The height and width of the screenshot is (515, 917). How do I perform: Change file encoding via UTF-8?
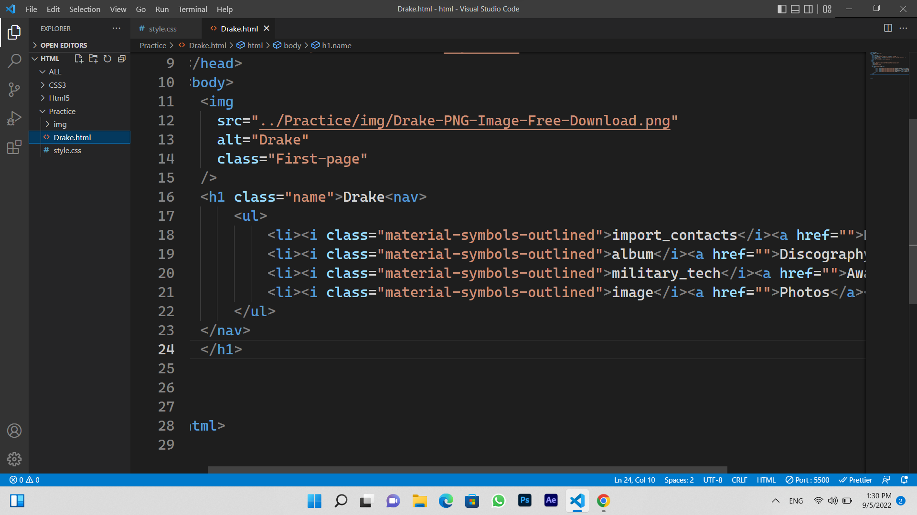[x=713, y=480]
